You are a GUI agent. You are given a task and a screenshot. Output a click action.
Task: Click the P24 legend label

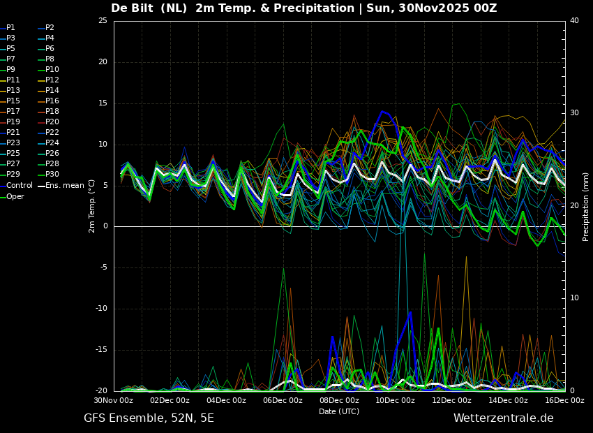[52, 143]
